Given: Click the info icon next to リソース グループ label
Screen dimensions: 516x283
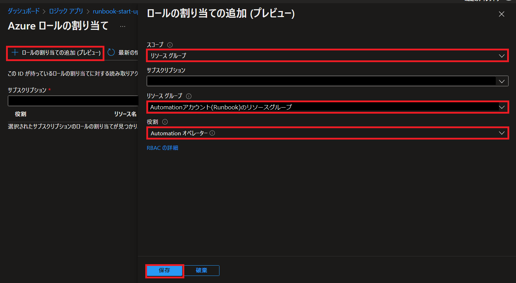Looking at the screenshot, I should click(x=189, y=96).
